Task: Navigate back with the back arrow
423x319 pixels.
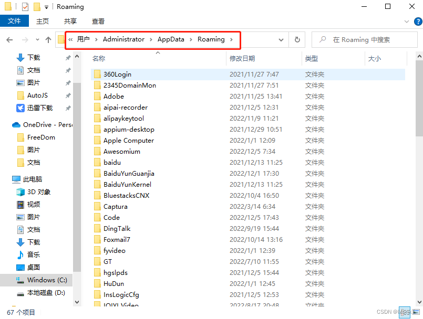Action: click(9, 39)
